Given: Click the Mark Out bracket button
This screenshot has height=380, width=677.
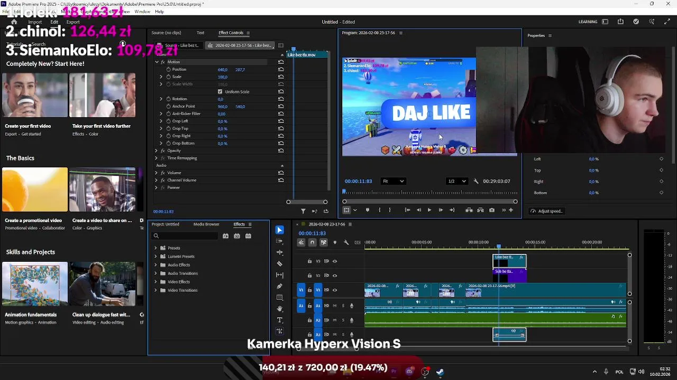Looking at the screenshot, I should point(390,210).
